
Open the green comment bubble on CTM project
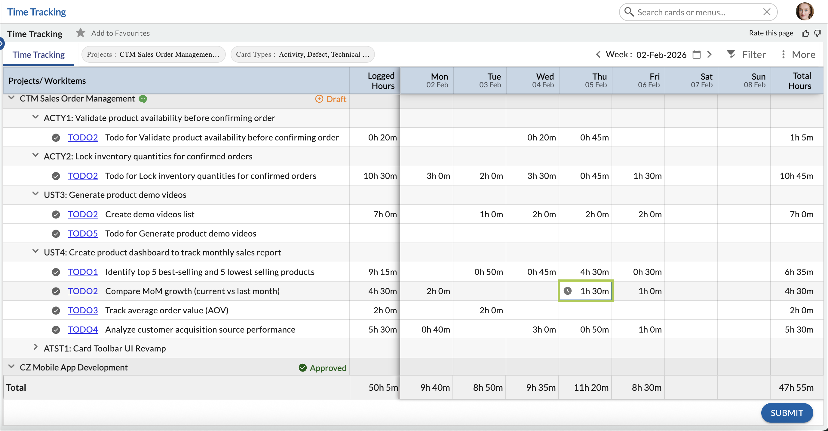click(143, 99)
